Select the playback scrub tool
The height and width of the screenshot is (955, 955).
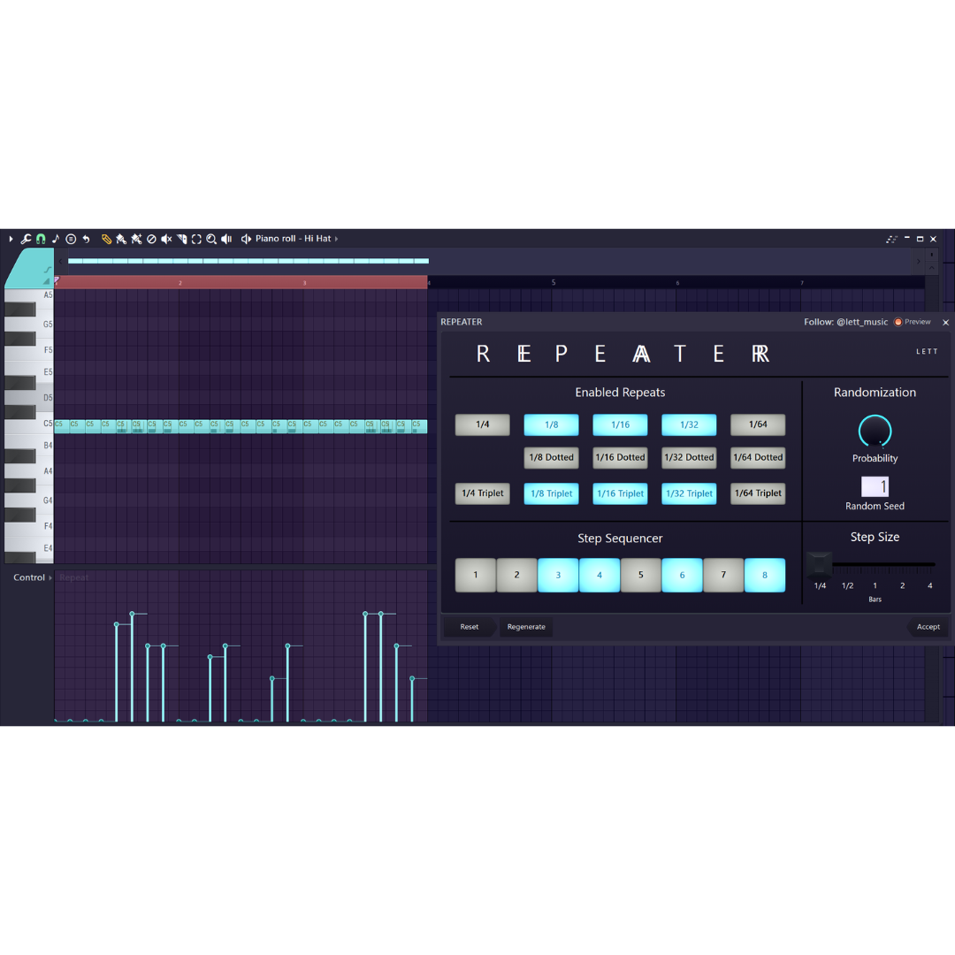point(226,239)
